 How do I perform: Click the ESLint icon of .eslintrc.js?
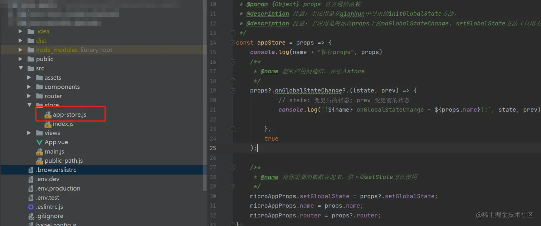(31, 207)
